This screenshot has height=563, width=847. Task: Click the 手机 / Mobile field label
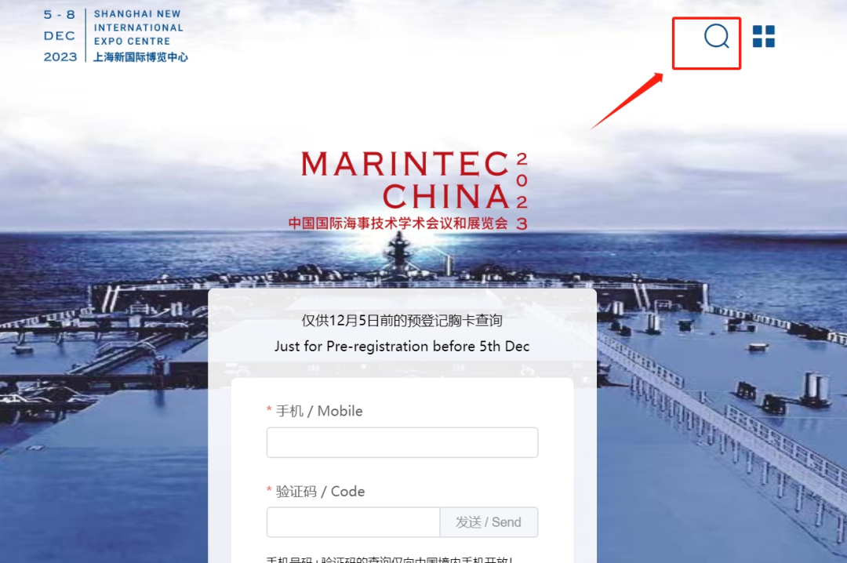pyautogui.click(x=319, y=411)
